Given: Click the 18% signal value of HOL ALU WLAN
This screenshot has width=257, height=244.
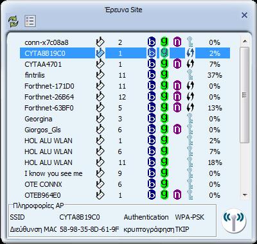Looking at the screenshot, I should tap(215, 162).
